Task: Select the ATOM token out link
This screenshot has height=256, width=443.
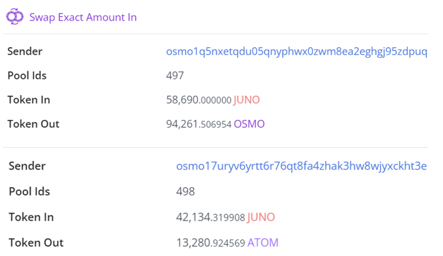Action: (263, 242)
